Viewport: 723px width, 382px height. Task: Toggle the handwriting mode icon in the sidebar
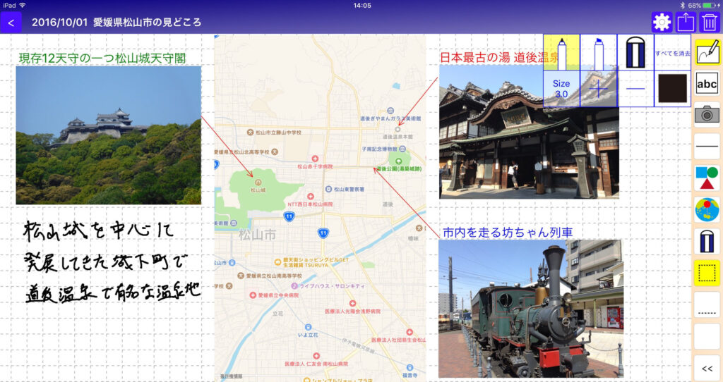point(707,53)
